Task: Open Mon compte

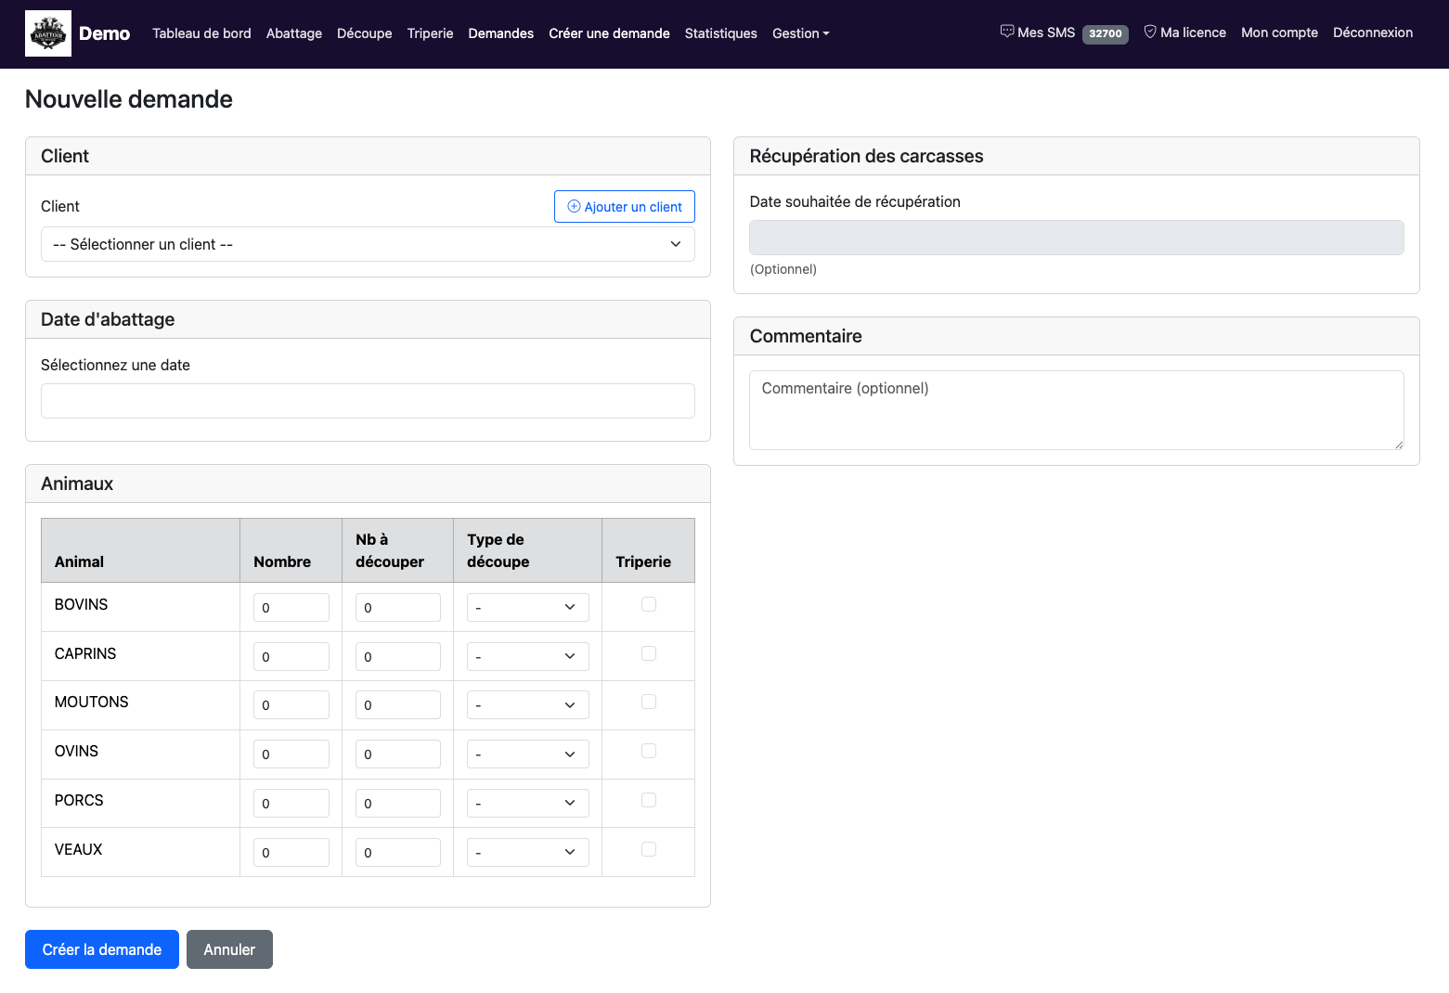Action: pyautogui.click(x=1279, y=32)
